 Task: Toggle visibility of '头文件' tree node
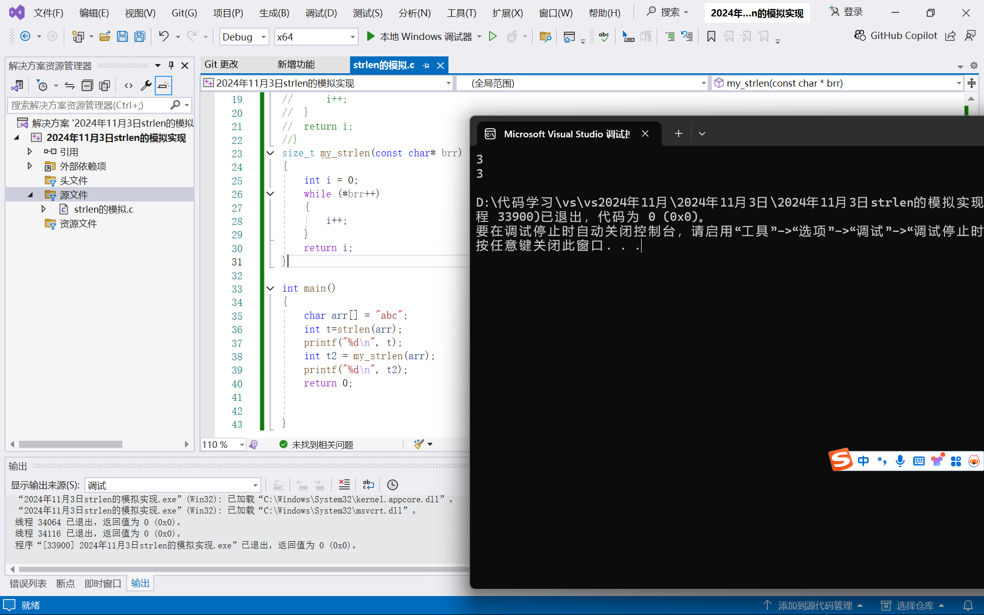coord(29,180)
